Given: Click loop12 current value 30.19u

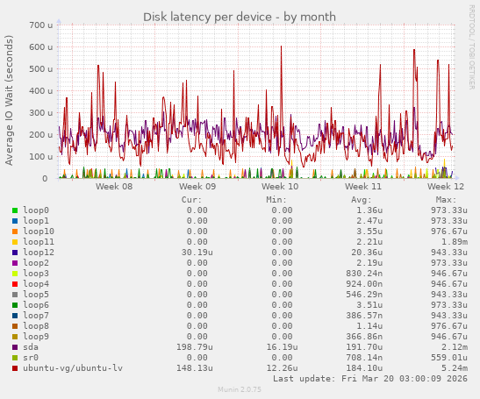Looking at the screenshot, I should [x=197, y=253].
